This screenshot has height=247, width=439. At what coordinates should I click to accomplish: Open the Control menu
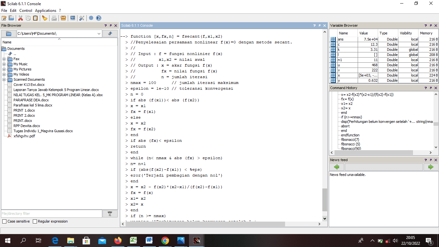[26, 11]
